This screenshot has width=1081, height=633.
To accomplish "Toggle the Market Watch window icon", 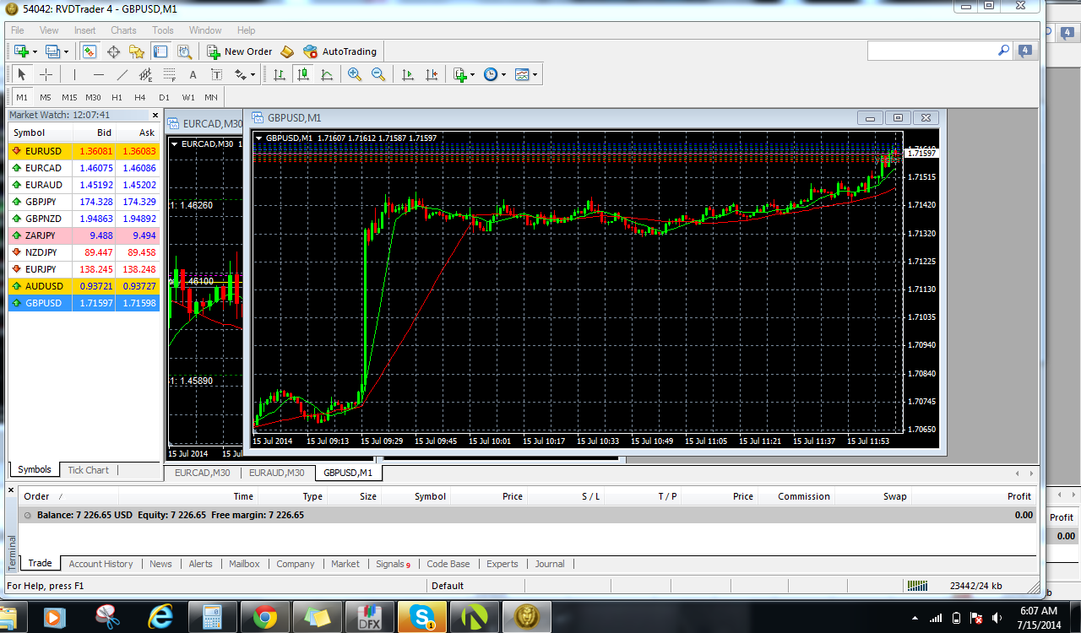I will point(89,51).
